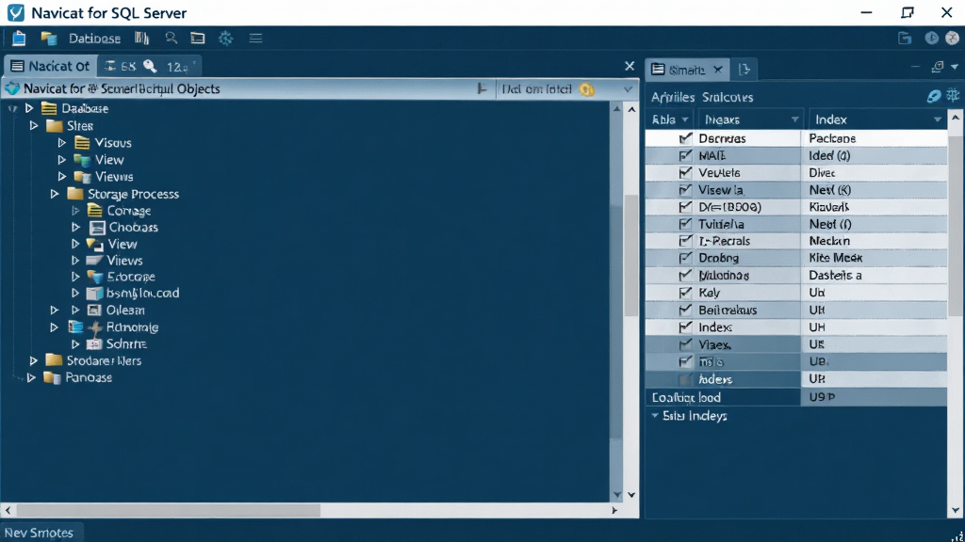Open the Arjviiles section
This screenshot has height=542, width=965.
pos(673,97)
